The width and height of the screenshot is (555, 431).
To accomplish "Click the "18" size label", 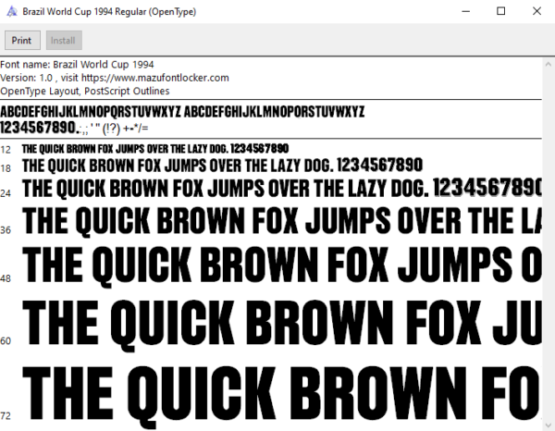I will (x=6, y=168).
